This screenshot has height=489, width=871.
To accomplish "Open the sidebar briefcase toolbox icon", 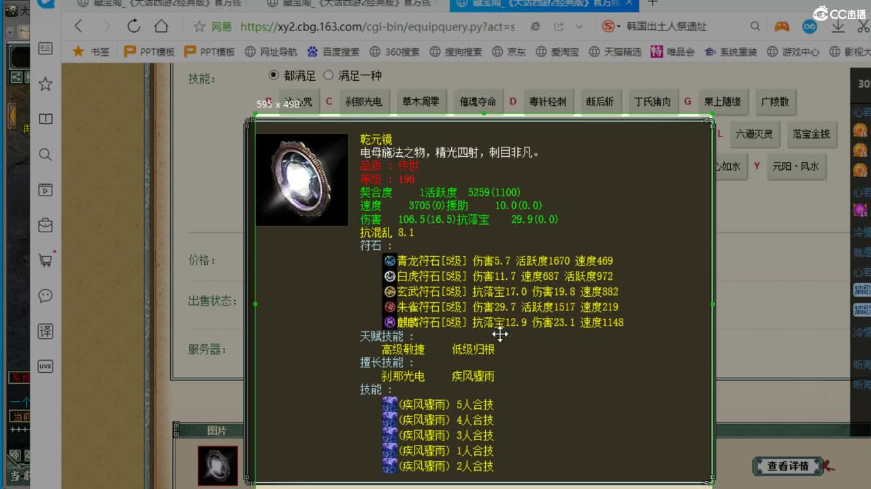I will click(x=46, y=225).
